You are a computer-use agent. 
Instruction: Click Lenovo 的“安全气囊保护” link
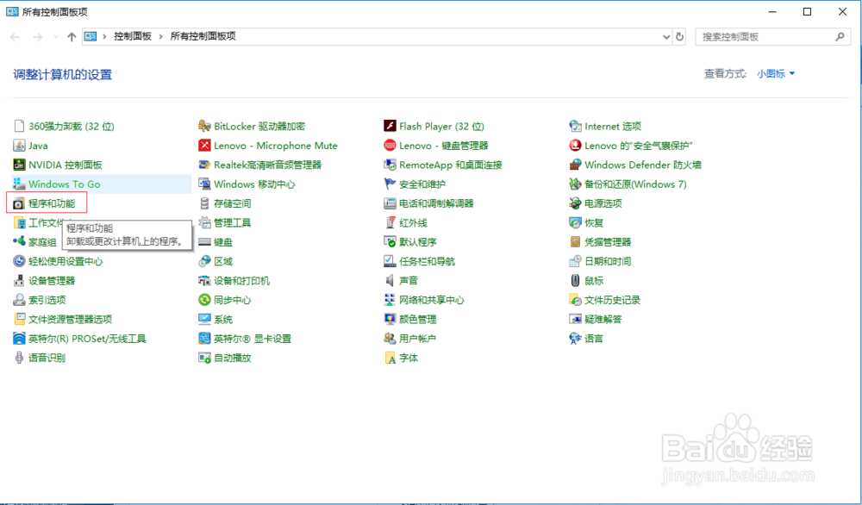pos(638,146)
